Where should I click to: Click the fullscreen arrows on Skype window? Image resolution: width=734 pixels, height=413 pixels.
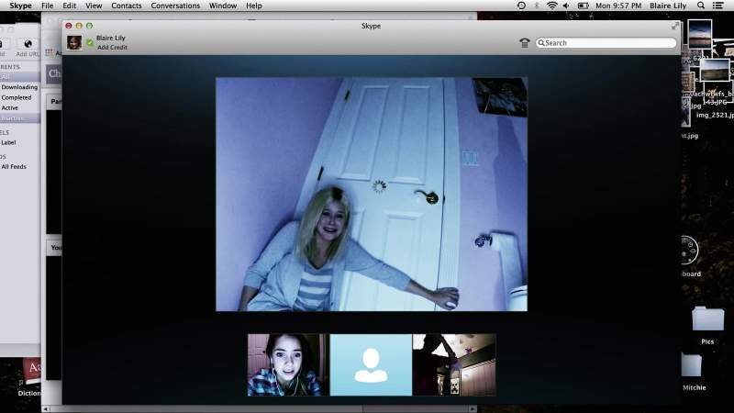pyautogui.click(x=675, y=26)
